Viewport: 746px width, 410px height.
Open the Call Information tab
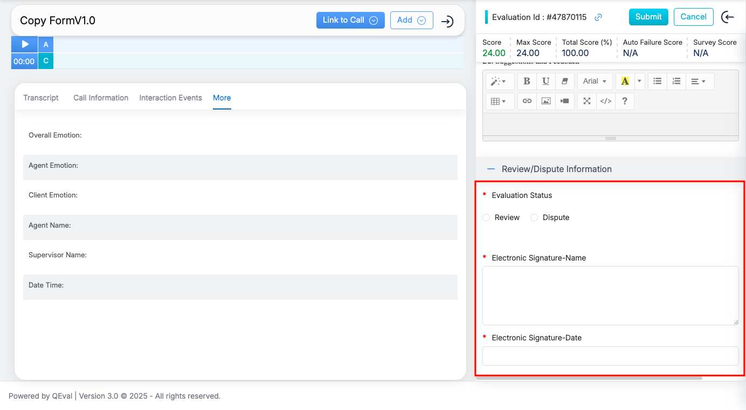pos(101,98)
